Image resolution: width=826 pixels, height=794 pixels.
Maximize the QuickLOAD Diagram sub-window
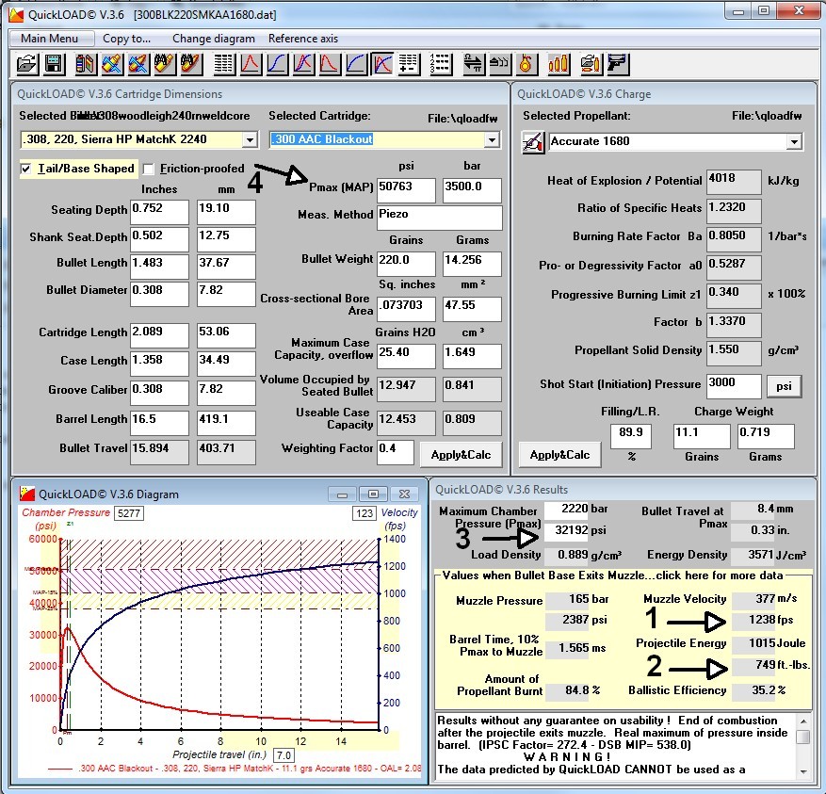click(373, 494)
